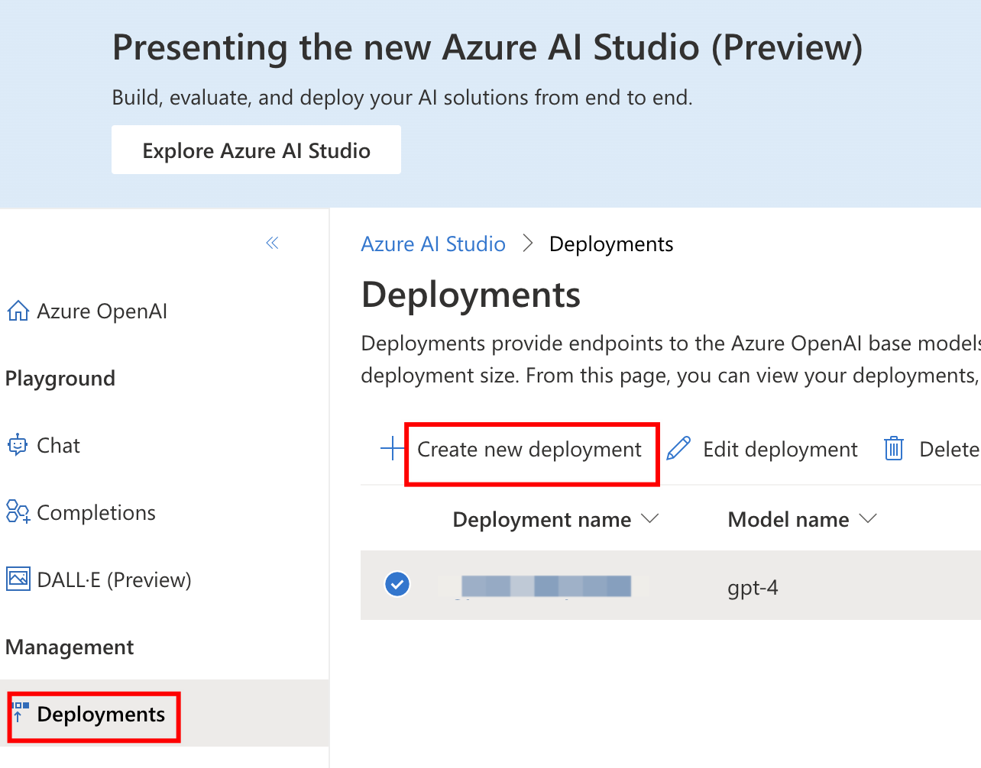Select DALL·E (Preview) in sidebar

(x=114, y=580)
